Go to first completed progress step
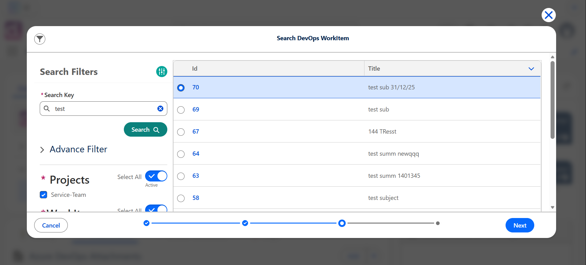This screenshot has width=586, height=265. coord(147,223)
